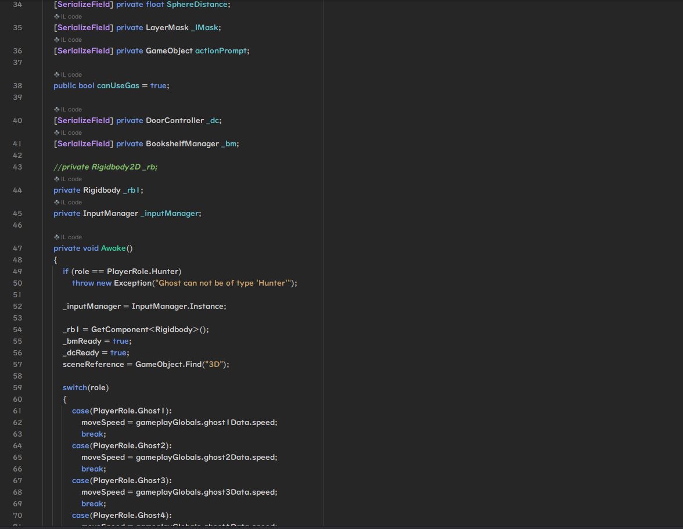Click the commented-out Rigidbody2D _rb line
Viewport: 683px width, 529px height.
click(105, 167)
